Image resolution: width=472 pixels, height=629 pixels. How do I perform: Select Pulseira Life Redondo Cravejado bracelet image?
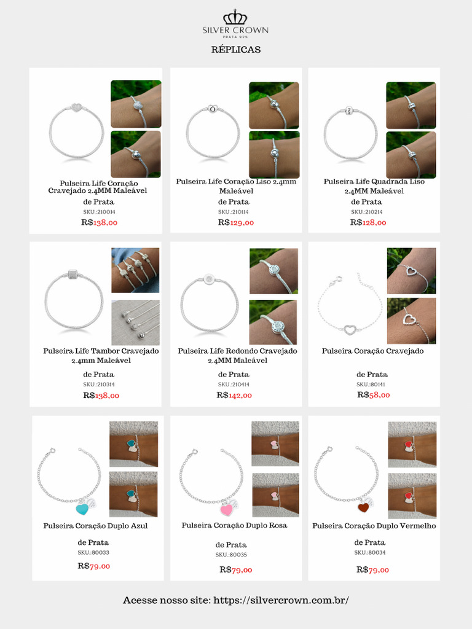point(209,303)
